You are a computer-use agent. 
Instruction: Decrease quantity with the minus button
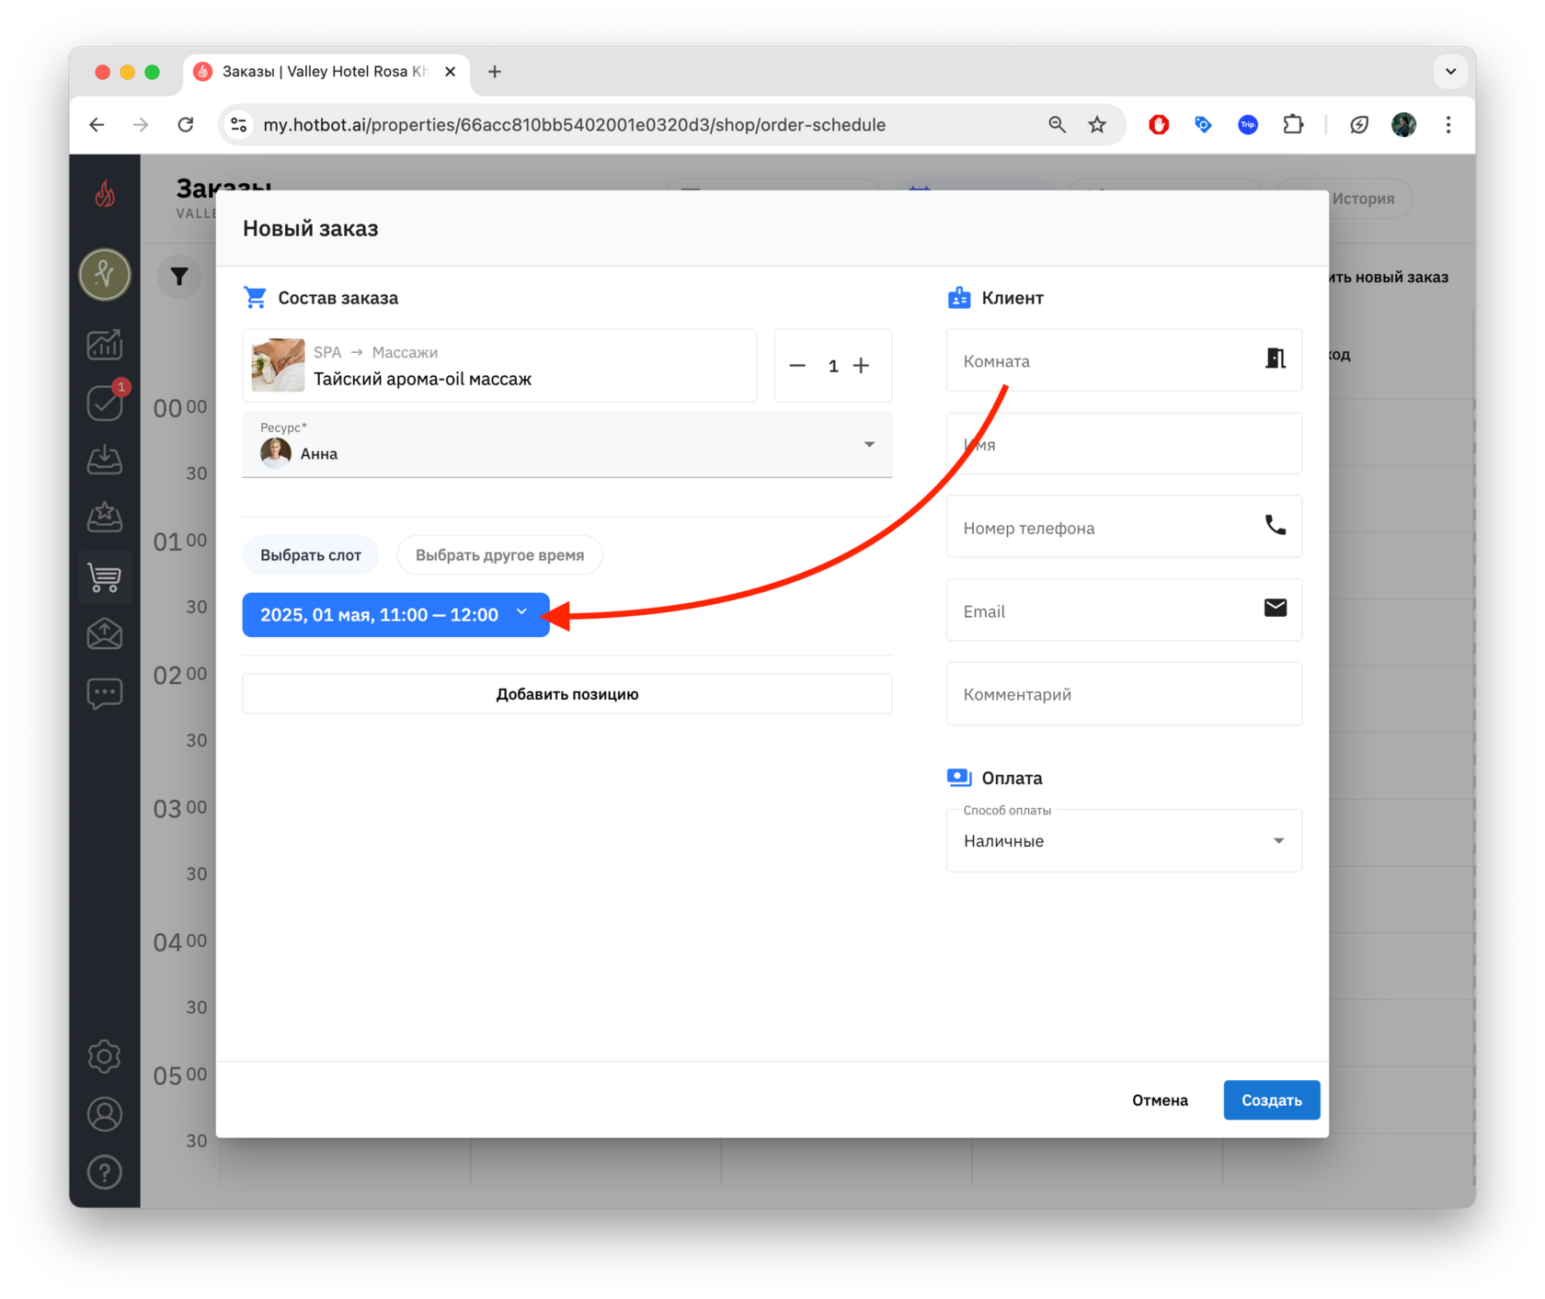pos(797,366)
